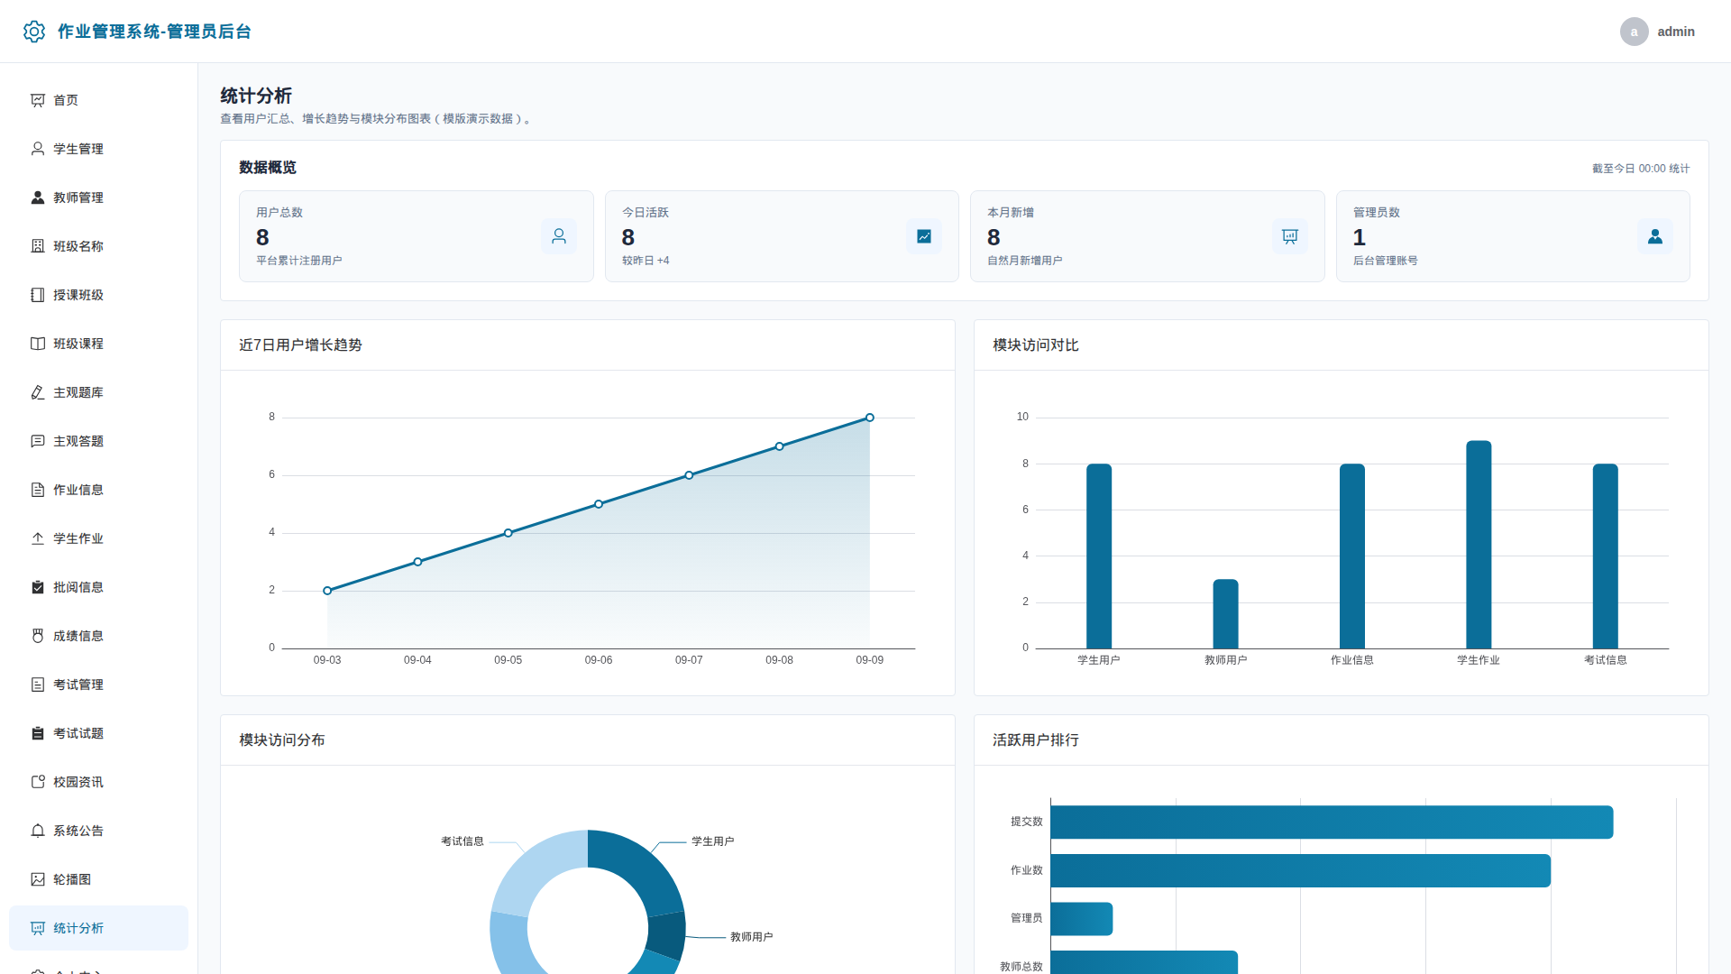Open 作业信息 menu entry
Viewport: 1731px width, 974px height.
pos(98,490)
